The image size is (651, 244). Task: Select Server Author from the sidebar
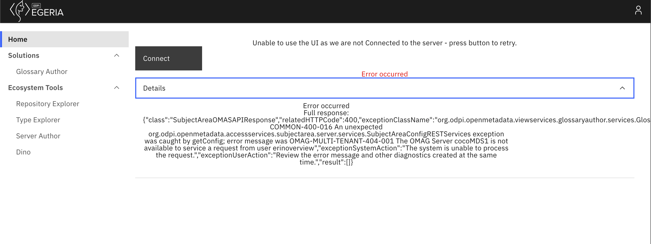(38, 136)
